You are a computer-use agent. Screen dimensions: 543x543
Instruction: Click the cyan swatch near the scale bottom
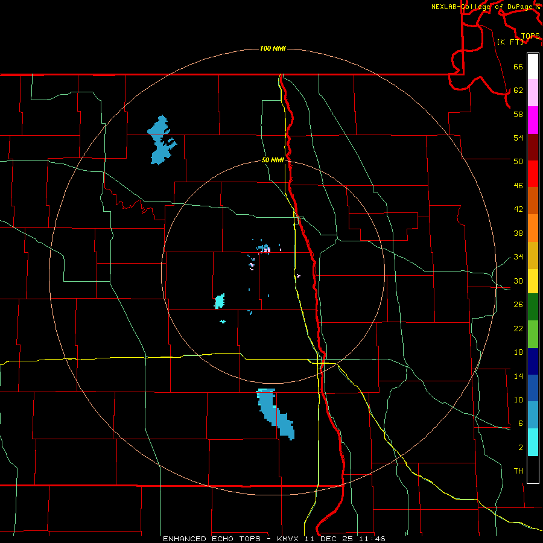tap(533, 442)
